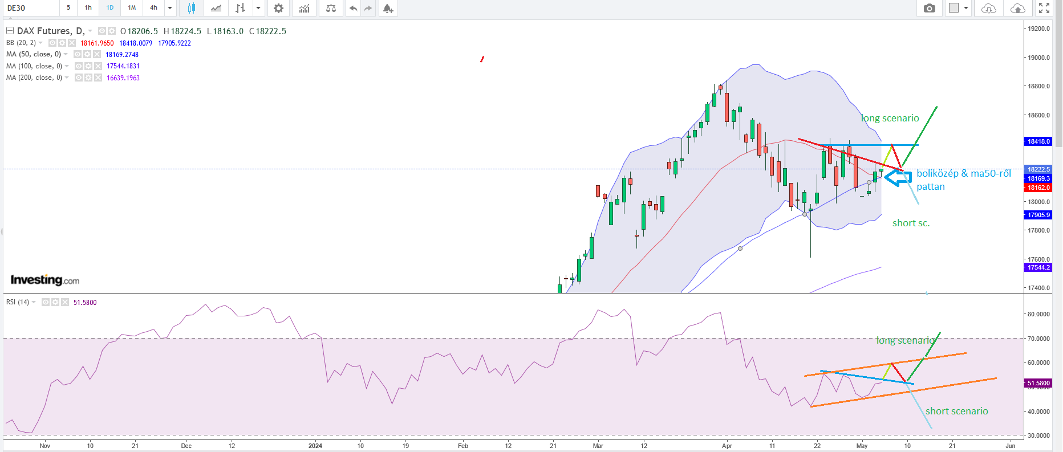Select candlestick chart style icon
Screen dimensions: 1063x452
coord(191,8)
